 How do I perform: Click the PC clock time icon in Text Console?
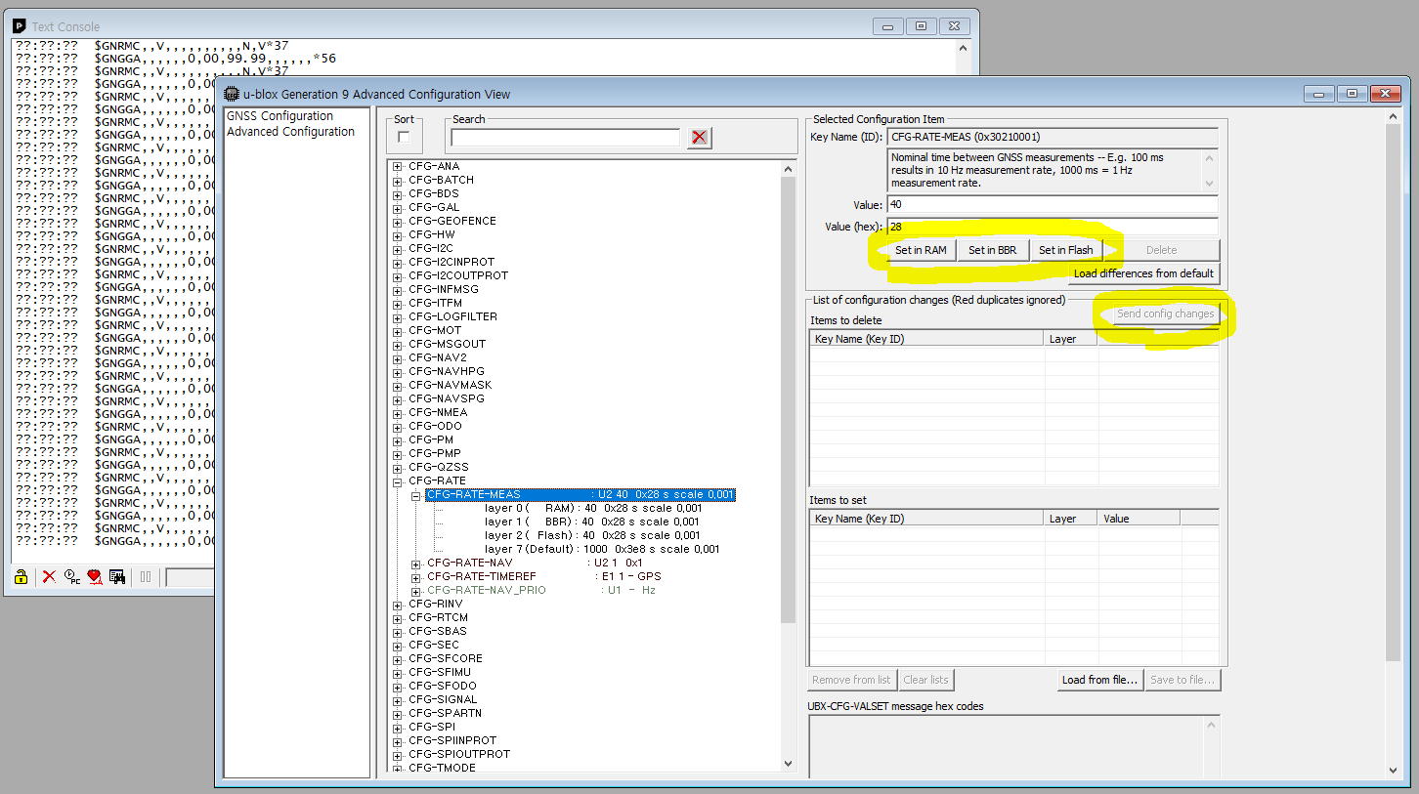click(x=72, y=577)
